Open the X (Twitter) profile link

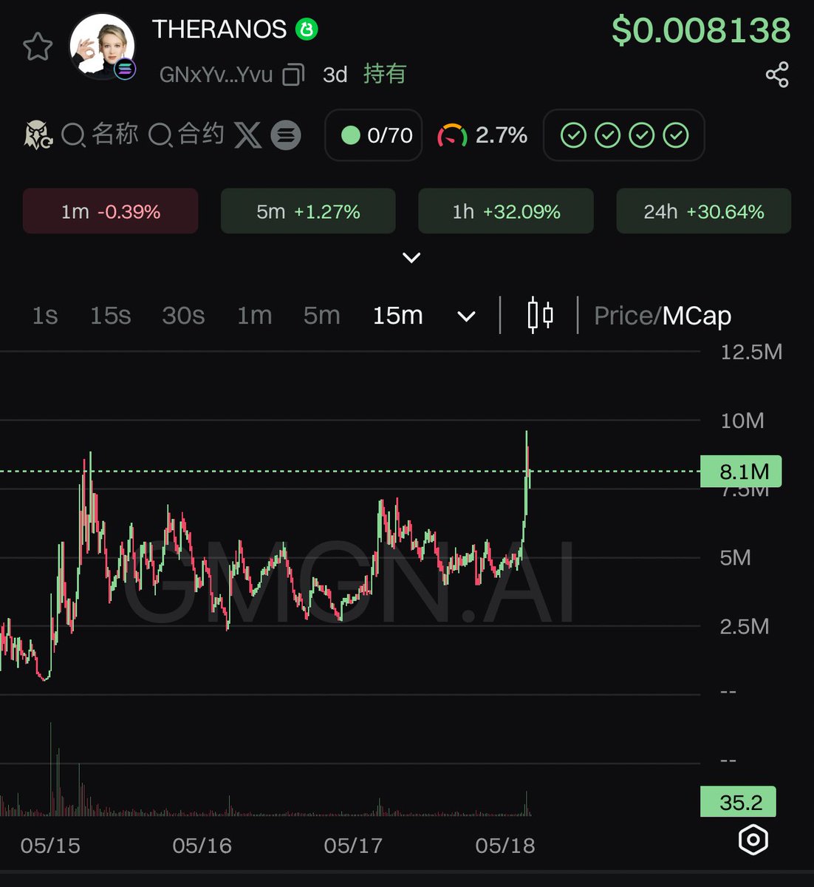click(248, 135)
